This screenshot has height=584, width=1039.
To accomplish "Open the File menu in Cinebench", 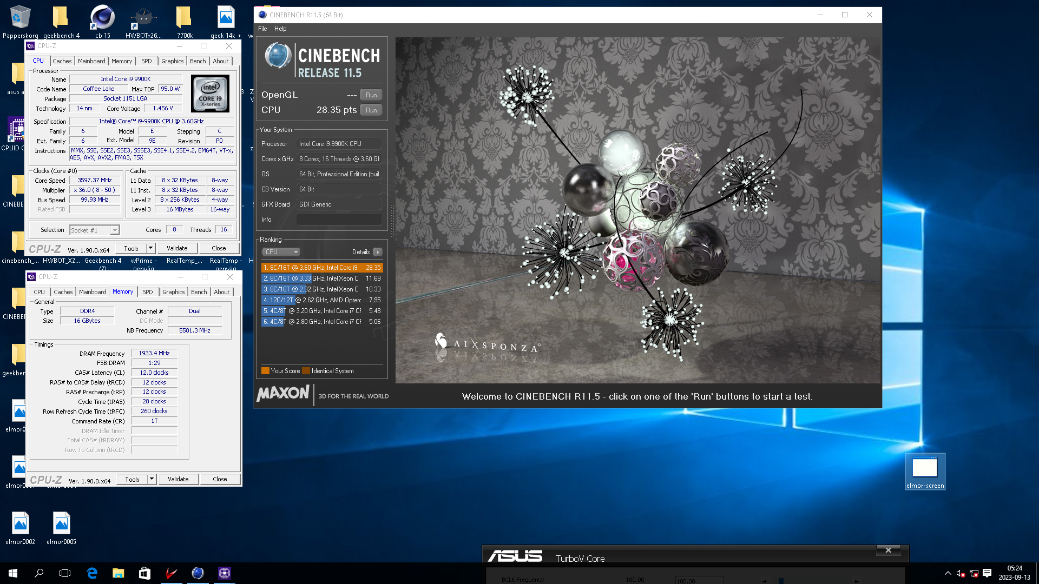I will tap(262, 29).
